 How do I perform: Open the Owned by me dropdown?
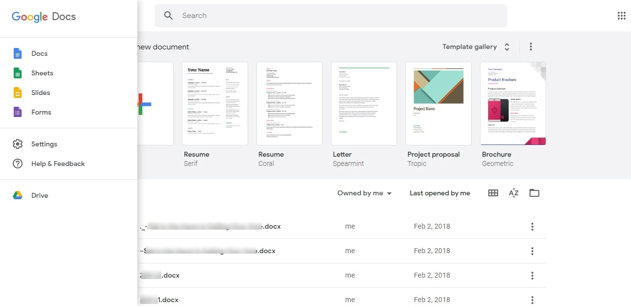point(365,193)
